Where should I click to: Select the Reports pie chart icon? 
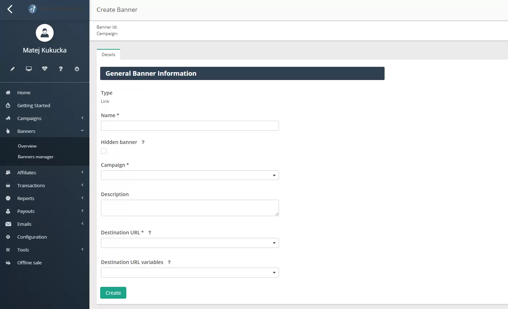tap(8, 198)
